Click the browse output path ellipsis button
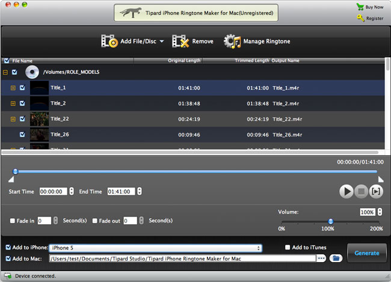The height and width of the screenshot is (282, 391). click(x=321, y=259)
